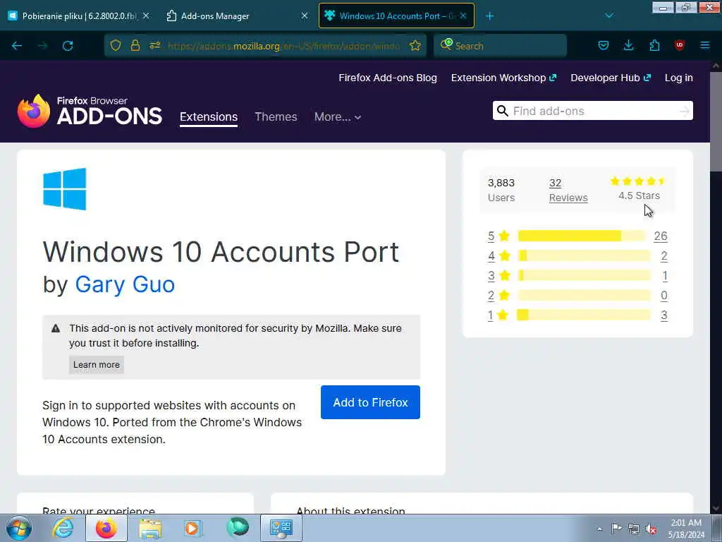Launch Internet Explorer from taskbar

(63, 528)
